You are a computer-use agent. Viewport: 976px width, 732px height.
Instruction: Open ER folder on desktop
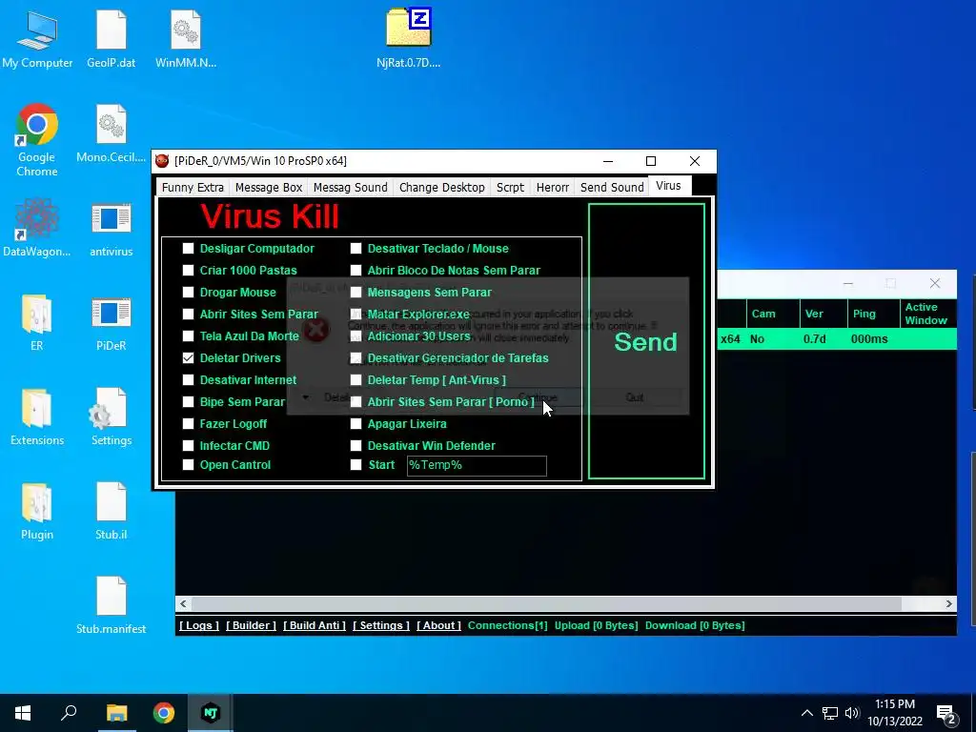[37, 322]
